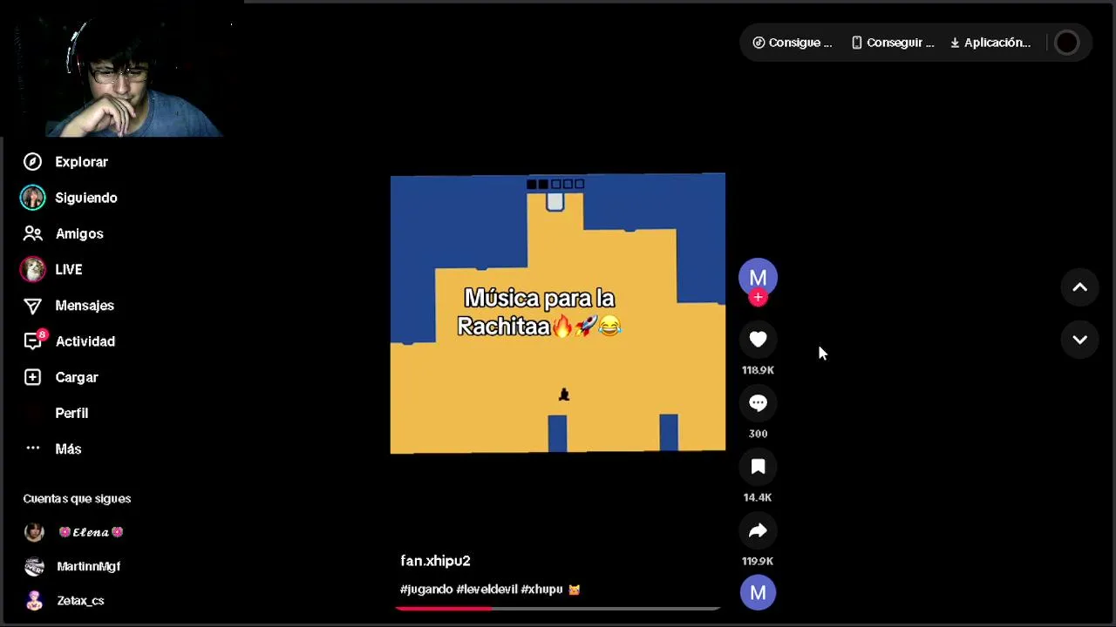Like the video with heart icon
Viewport: 1116px width, 627px height.
[x=758, y=340]
